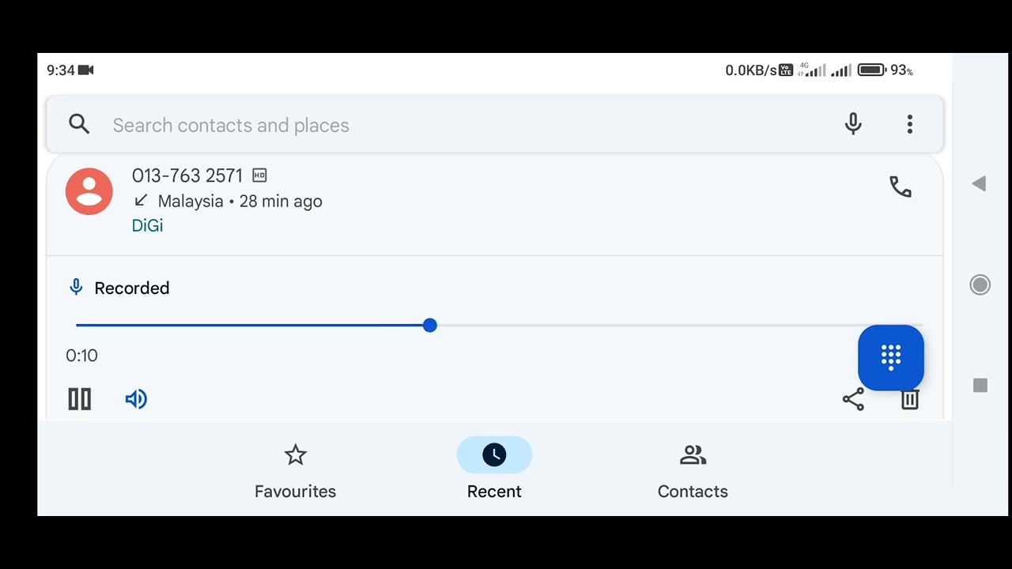Switch to the Recent tab
Screen dimensions: 1012x569
point(494,471)
